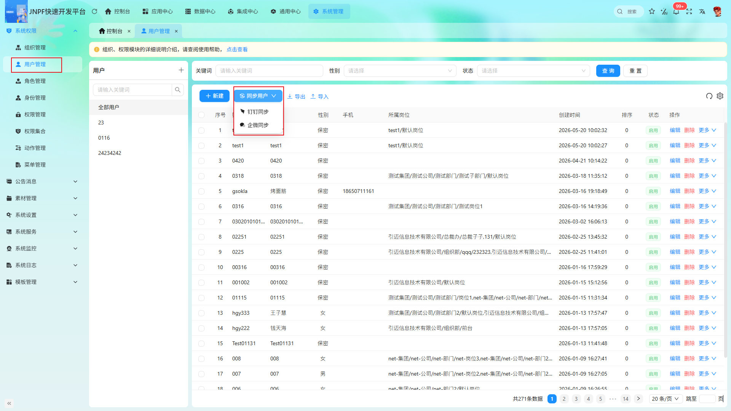This screenshot has width=731, height=411.
Task: Click the 重置 reset button
Action: pos(635,71)
